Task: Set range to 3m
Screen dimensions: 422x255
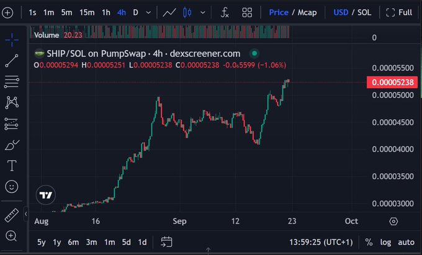Action: pos(91,243)
